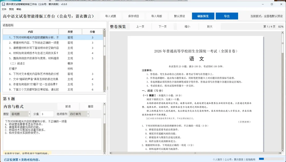Click the preview vertical scroll-up arrow
Screen dimensions: 286x162
tap(283, 33)
